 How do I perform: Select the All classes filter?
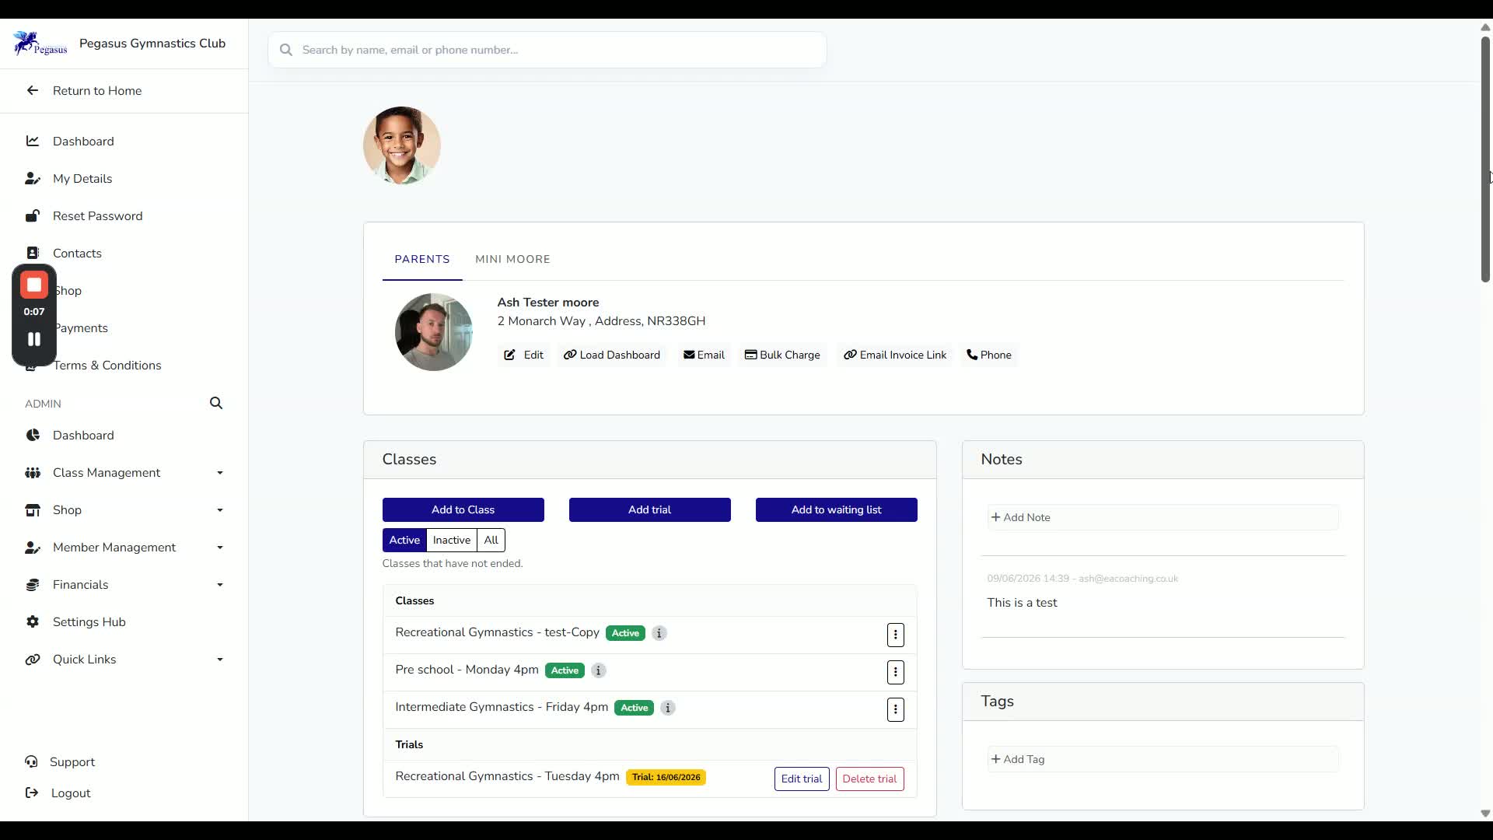491,540
